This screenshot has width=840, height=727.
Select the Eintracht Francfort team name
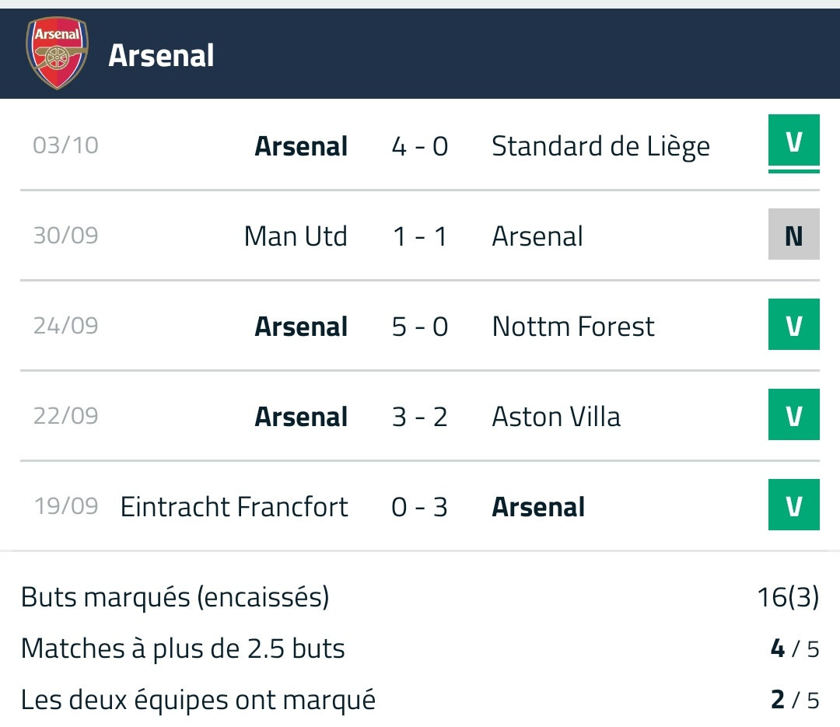(x=234, y=507)
